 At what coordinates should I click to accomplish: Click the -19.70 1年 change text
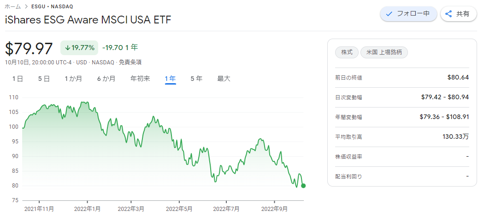[120, 47]
